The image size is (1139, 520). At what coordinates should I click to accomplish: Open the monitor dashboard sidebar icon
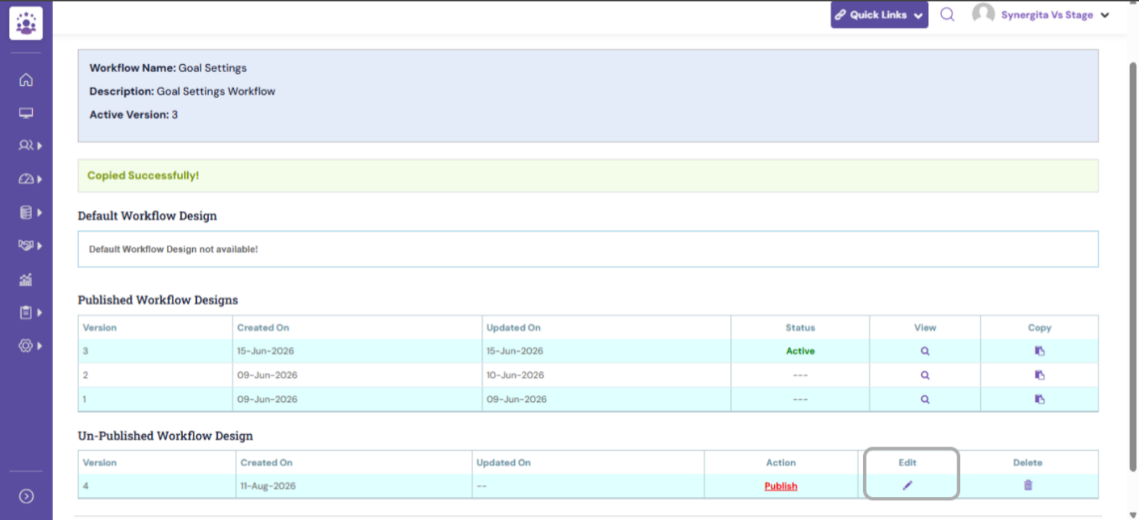[x=26, y=113]
